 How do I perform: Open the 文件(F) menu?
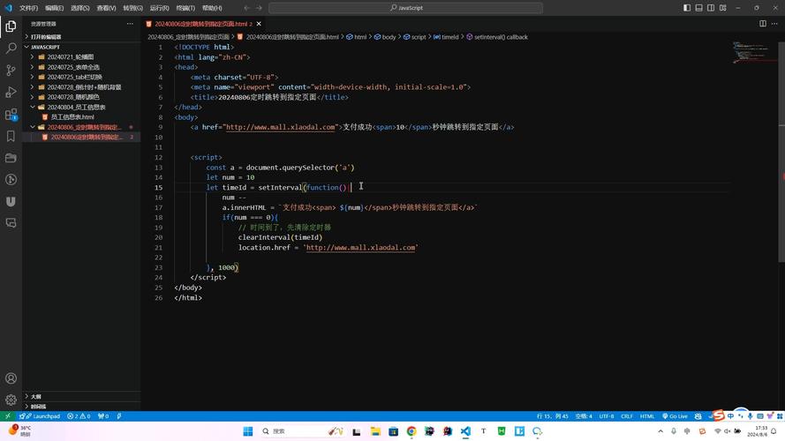click(28, 8)
